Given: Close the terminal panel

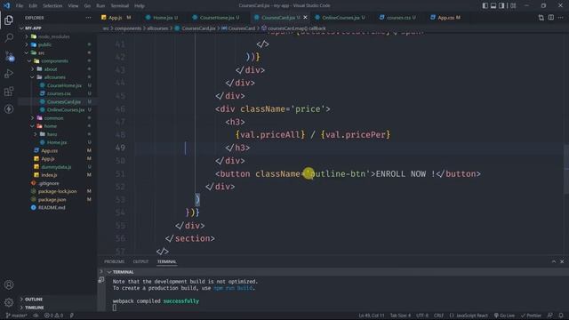Looking at the screenshot, I should (562, 261).
